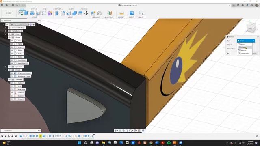Toggle visibility of Body4
260x146 pixels.
[12, 50]
